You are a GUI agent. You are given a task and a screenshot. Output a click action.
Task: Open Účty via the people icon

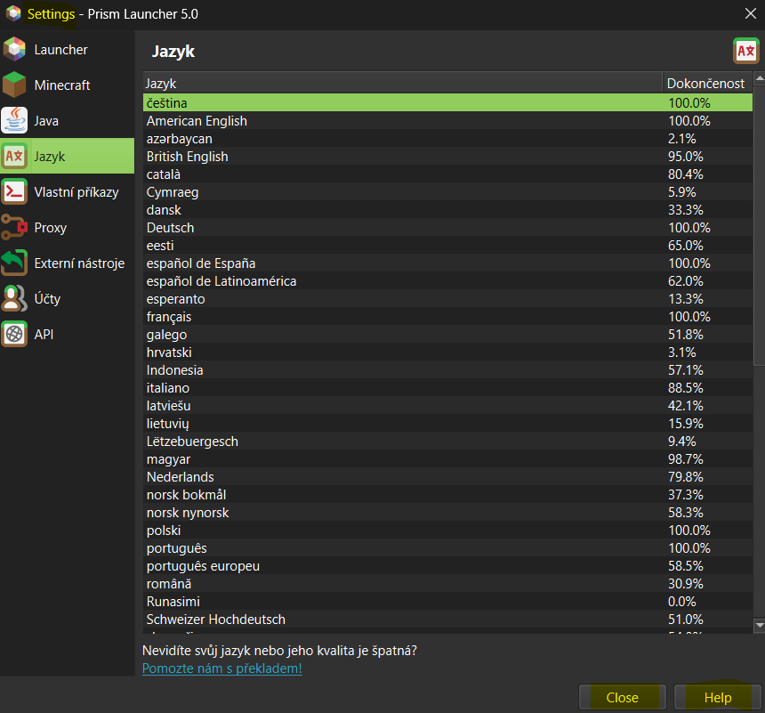[16, 298]
